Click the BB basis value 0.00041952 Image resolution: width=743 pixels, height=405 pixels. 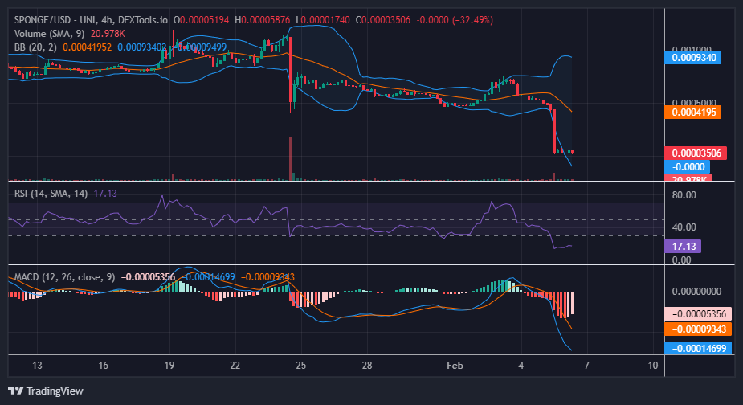tap(88, 47)
